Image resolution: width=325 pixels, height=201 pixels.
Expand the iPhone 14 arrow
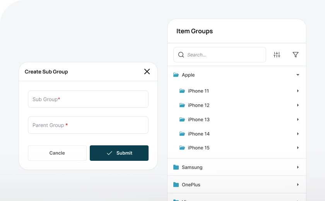point(298,134)
